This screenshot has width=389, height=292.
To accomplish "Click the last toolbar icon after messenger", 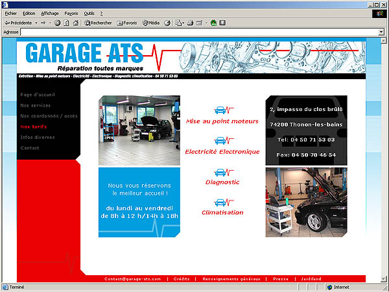I will pos(222,23).
